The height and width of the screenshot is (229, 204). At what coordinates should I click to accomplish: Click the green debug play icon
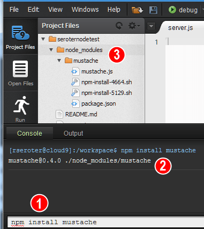[x=172, y=10]
